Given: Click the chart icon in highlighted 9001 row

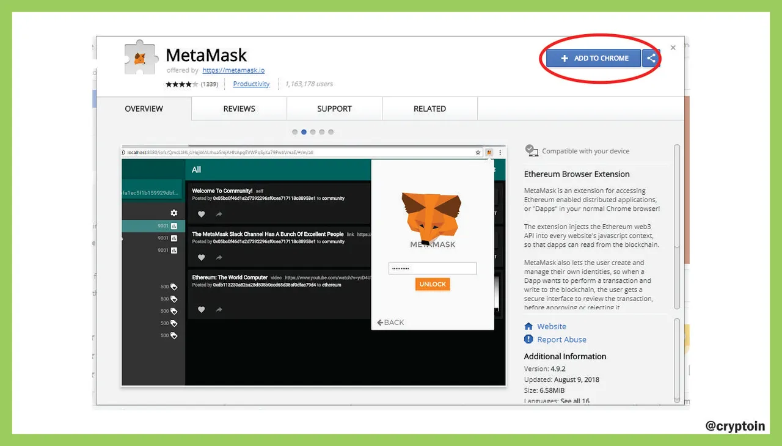Looking at the screenshot, I should 174,226.
